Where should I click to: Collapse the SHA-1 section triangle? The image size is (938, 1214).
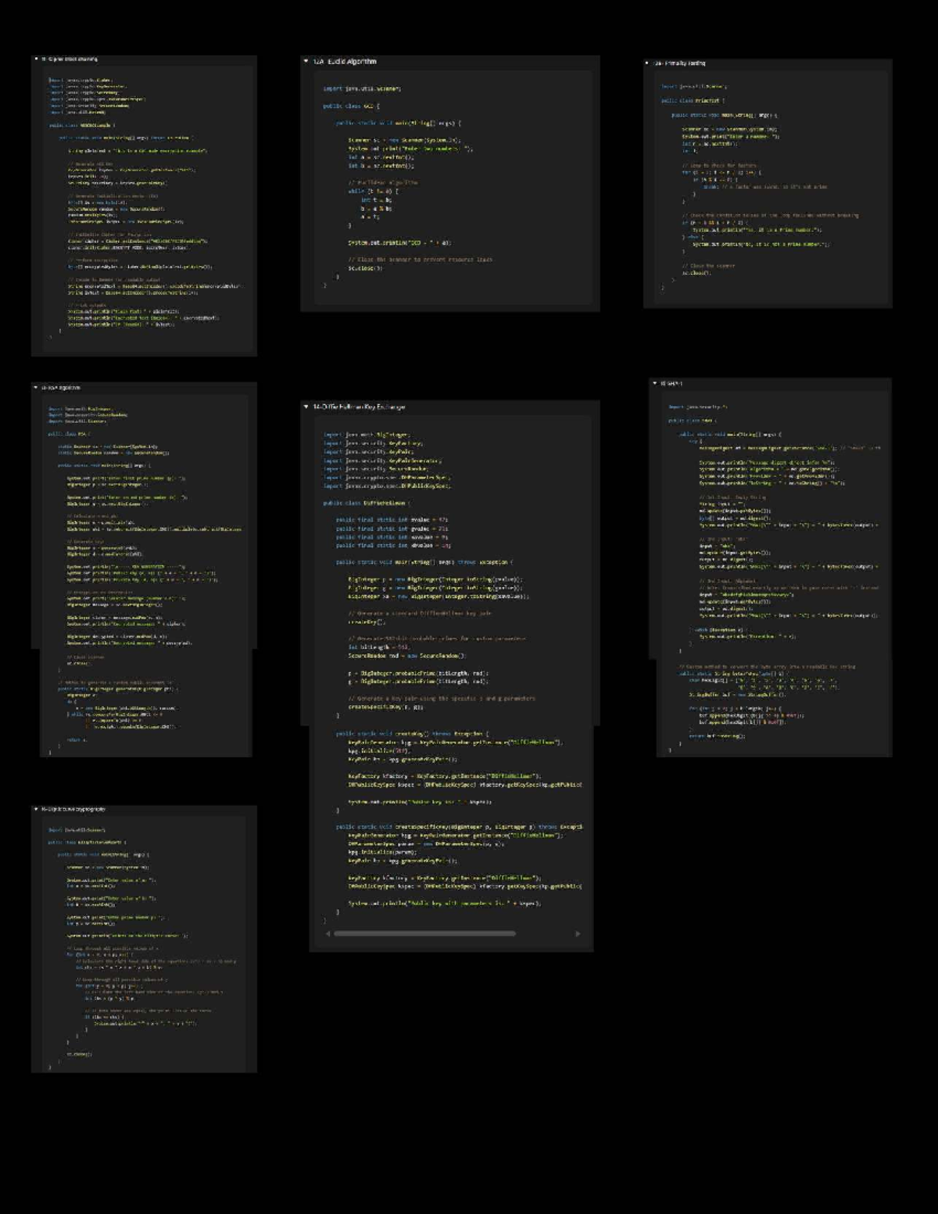point(654,384)
